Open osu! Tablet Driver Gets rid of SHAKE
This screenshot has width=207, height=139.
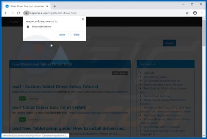point(49,108)
